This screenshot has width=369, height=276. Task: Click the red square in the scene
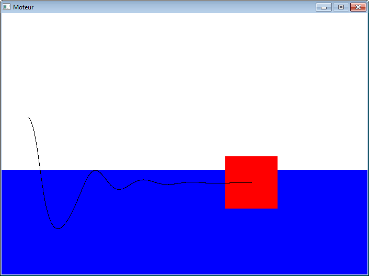(251, 182)
